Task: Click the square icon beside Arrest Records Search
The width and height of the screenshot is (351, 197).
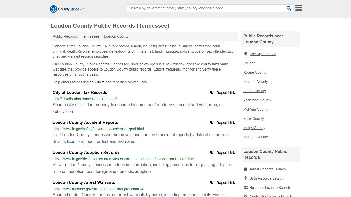Action: tap(246, 169)
